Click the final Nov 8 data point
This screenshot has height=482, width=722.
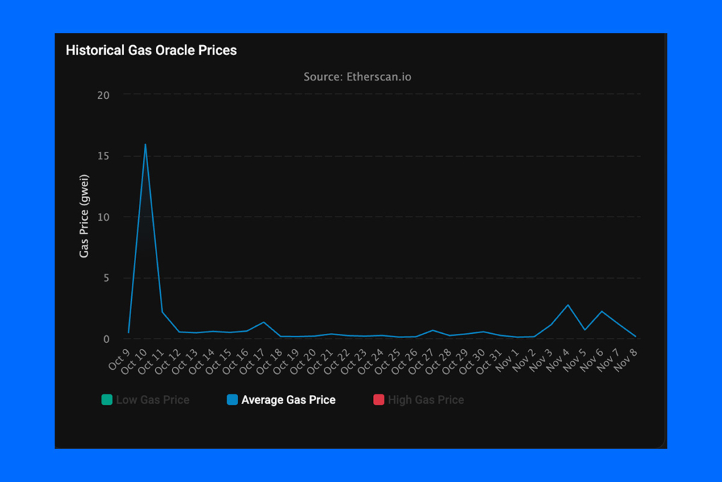[636, 337]
